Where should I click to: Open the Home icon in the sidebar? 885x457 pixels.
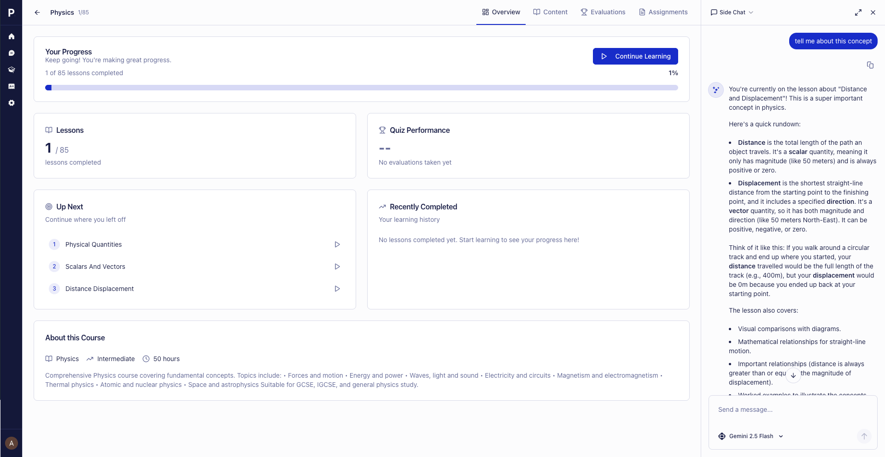pos(12,36)
